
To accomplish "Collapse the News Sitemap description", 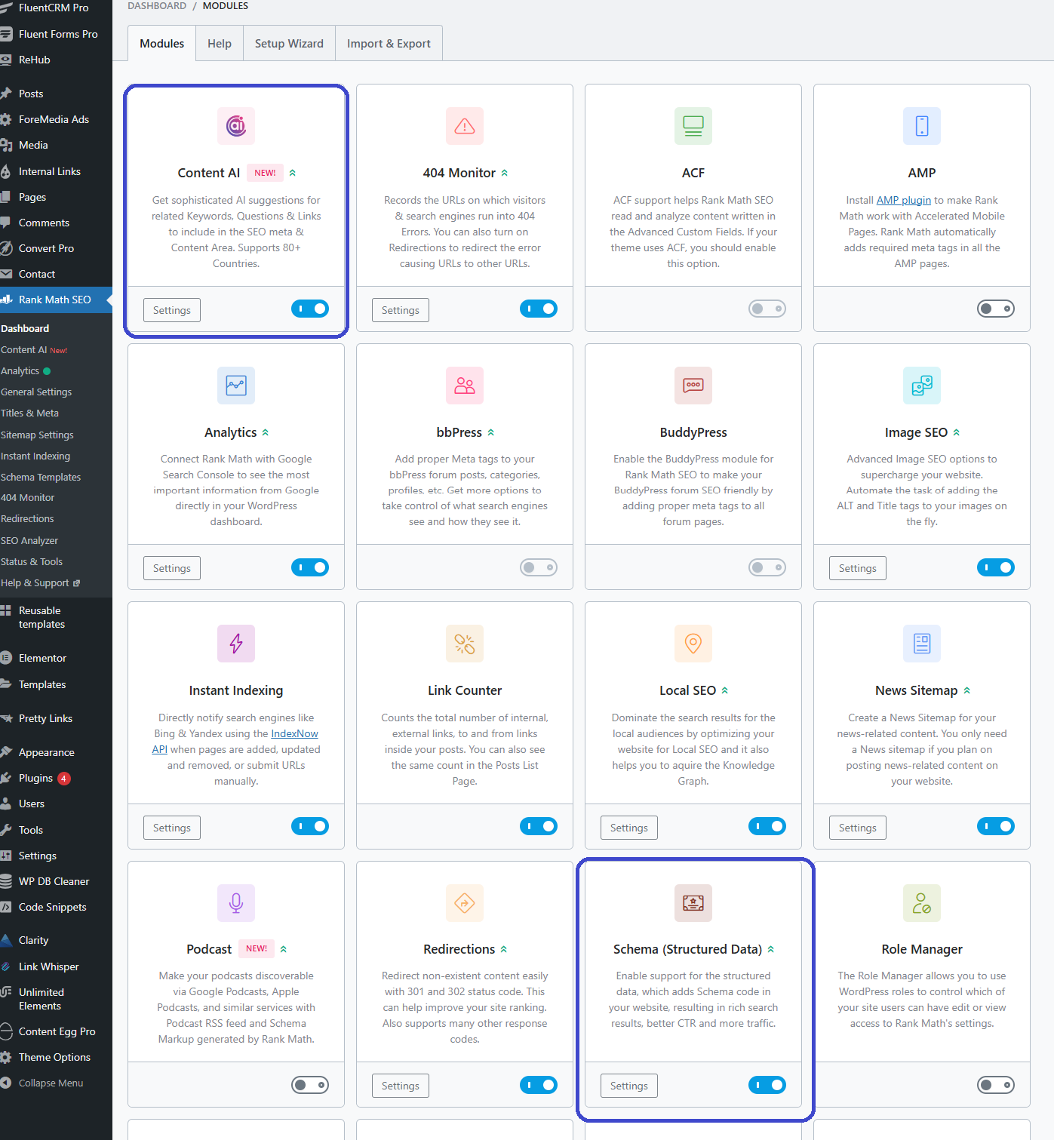I will pos(965,690).
